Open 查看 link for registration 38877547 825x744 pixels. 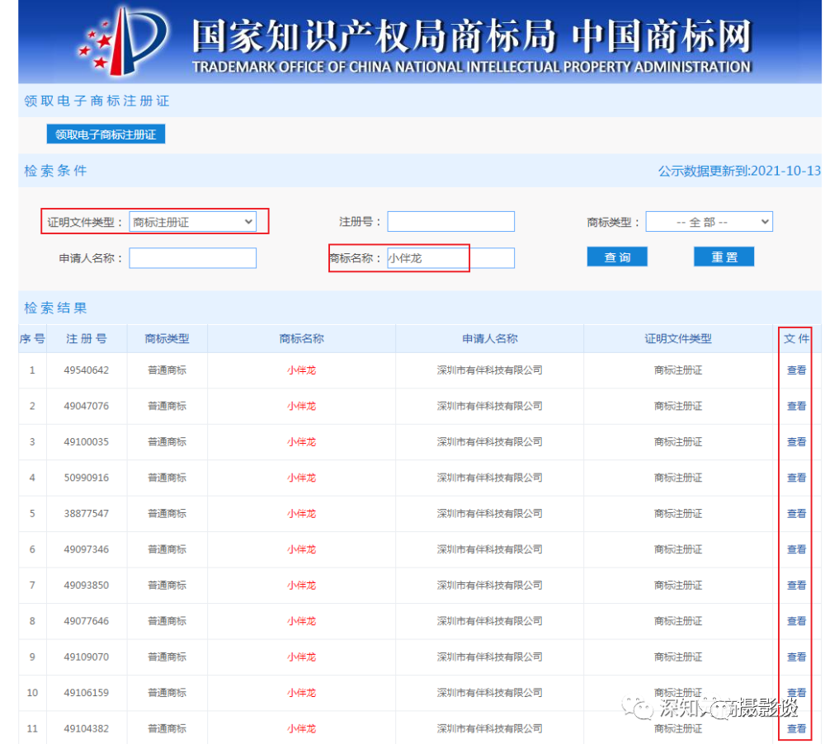pyautogui.click(x=796, y=513)
